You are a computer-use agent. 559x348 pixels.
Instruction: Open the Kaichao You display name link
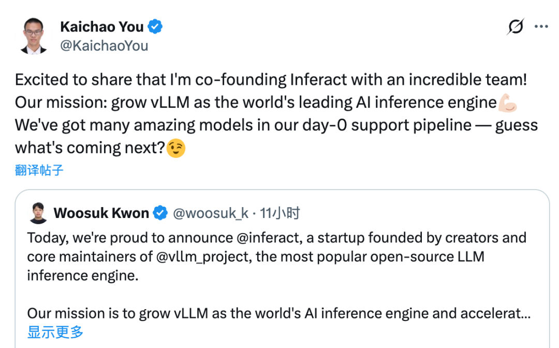[x=101, y=26]
